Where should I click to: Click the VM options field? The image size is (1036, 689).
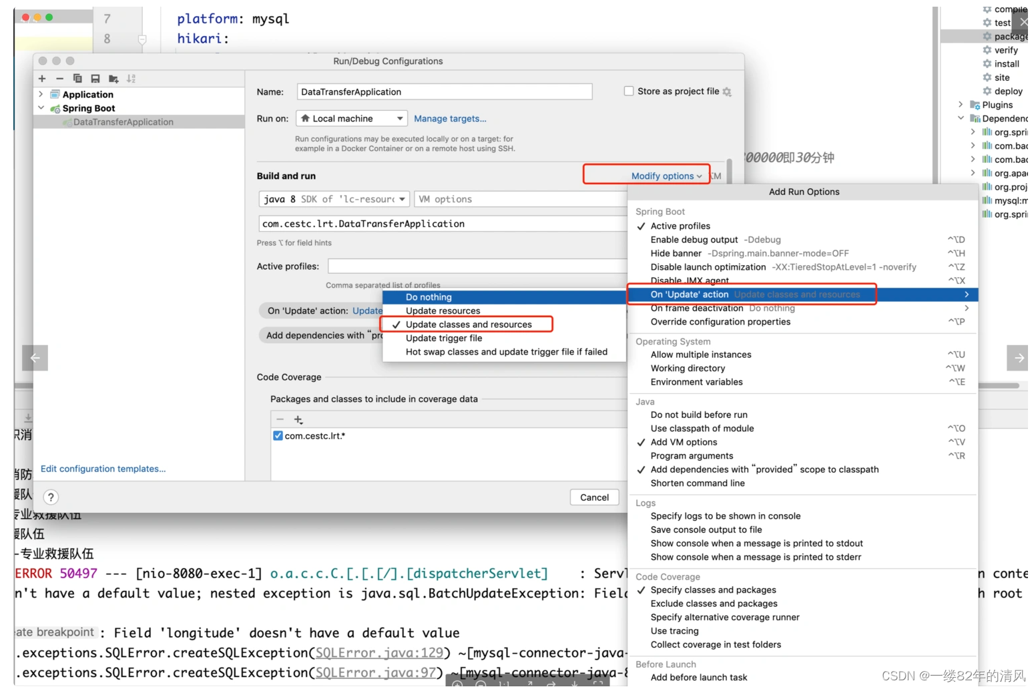pos(521,200)
